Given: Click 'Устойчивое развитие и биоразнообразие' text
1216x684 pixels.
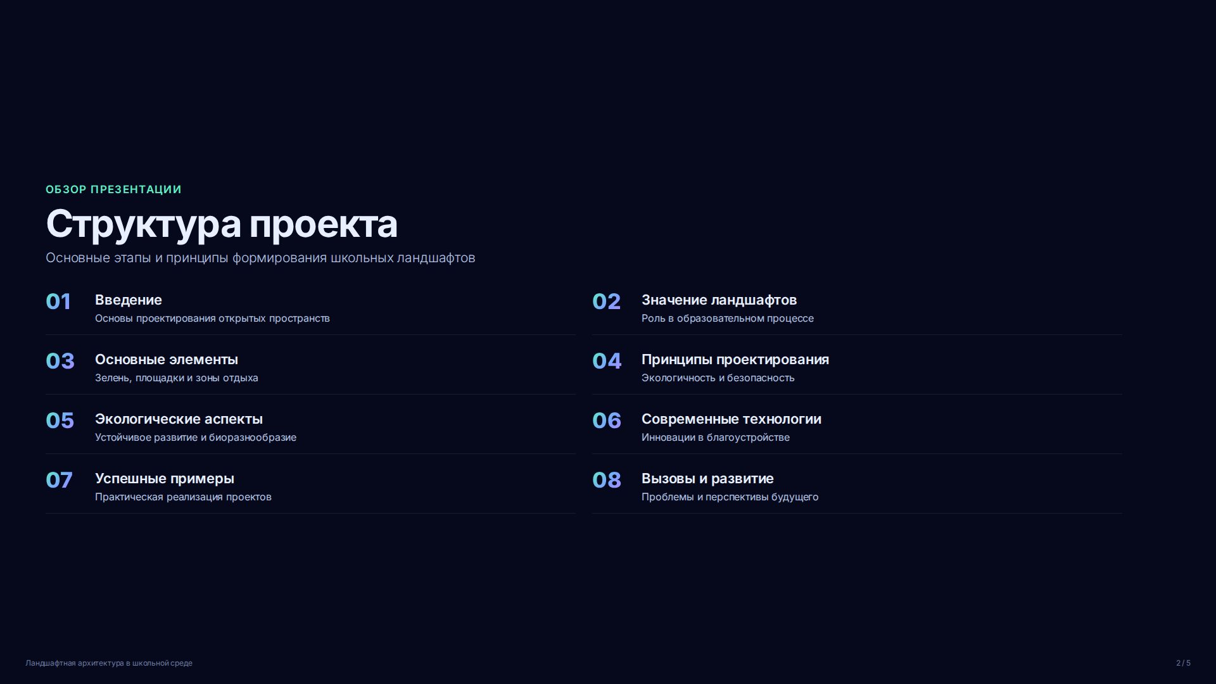Looking at the screenshot, I should 196,438.
